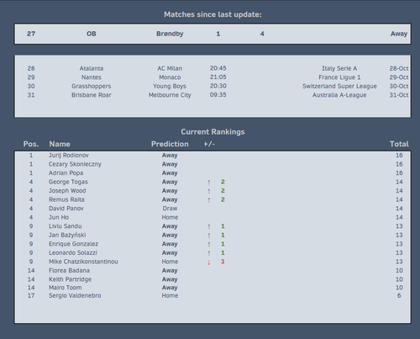Click the up arrow in Remus Raita row
The width and height of the screenshot is (420, 339).
click(209, 200)
